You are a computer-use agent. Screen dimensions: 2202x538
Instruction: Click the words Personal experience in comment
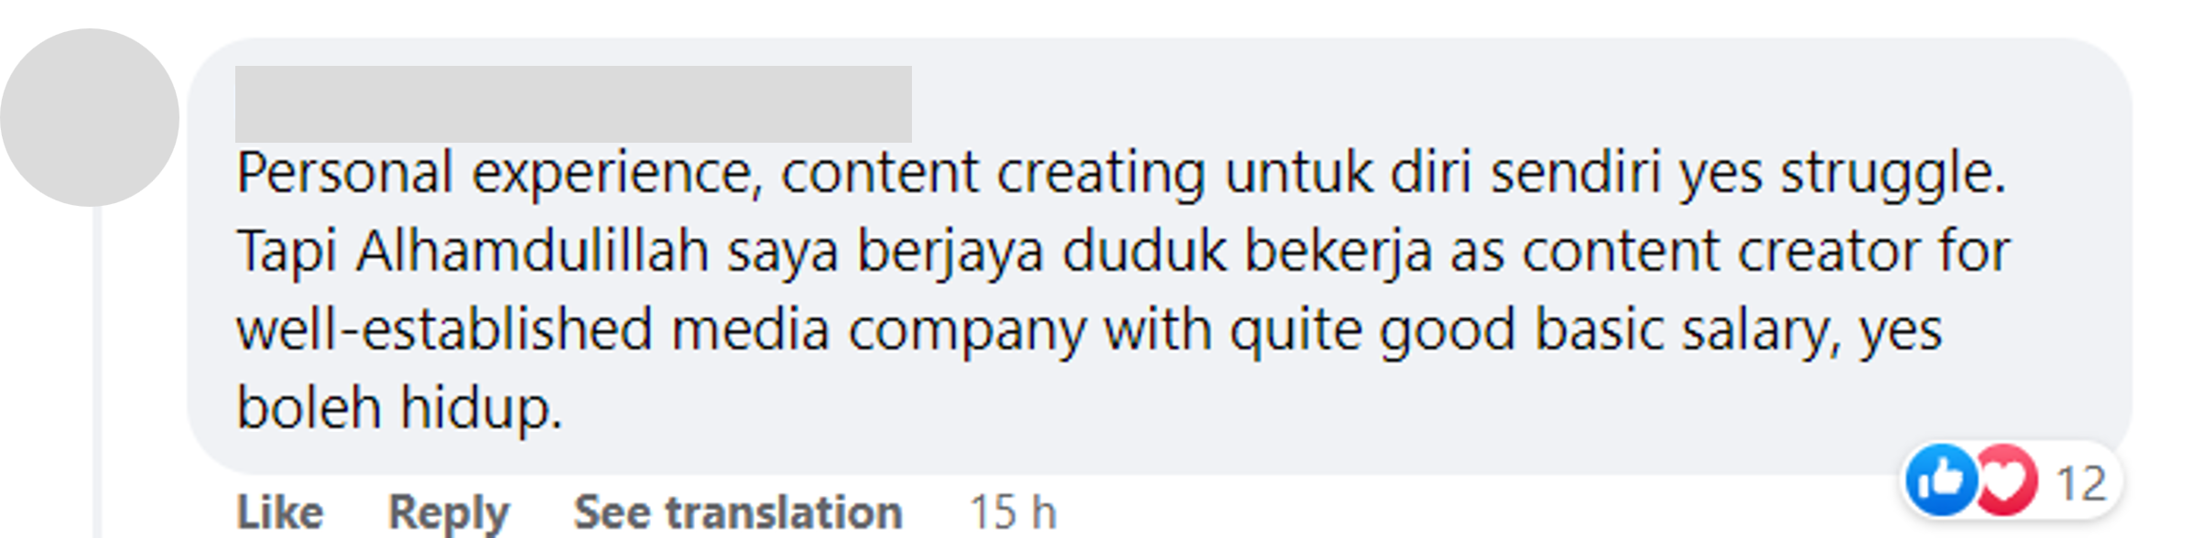coord(498,173)
